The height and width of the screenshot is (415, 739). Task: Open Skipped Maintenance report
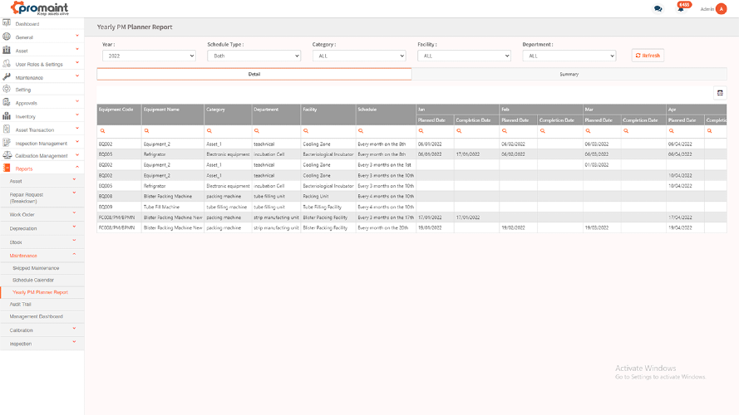(36, 268)
